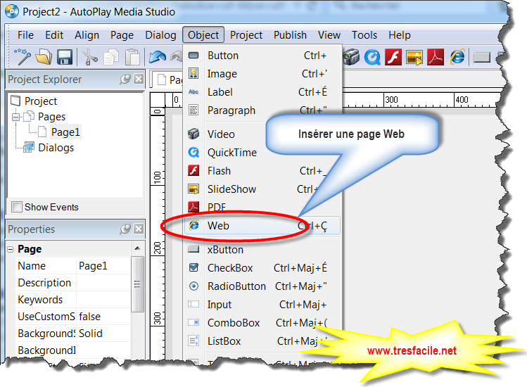The image size is (527, 387).
Task: Choose Web from Object menu
Action: coord(262,225)
